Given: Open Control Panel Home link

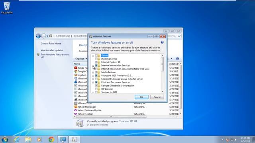Looking at the screenshot, I should pos(51,43).
